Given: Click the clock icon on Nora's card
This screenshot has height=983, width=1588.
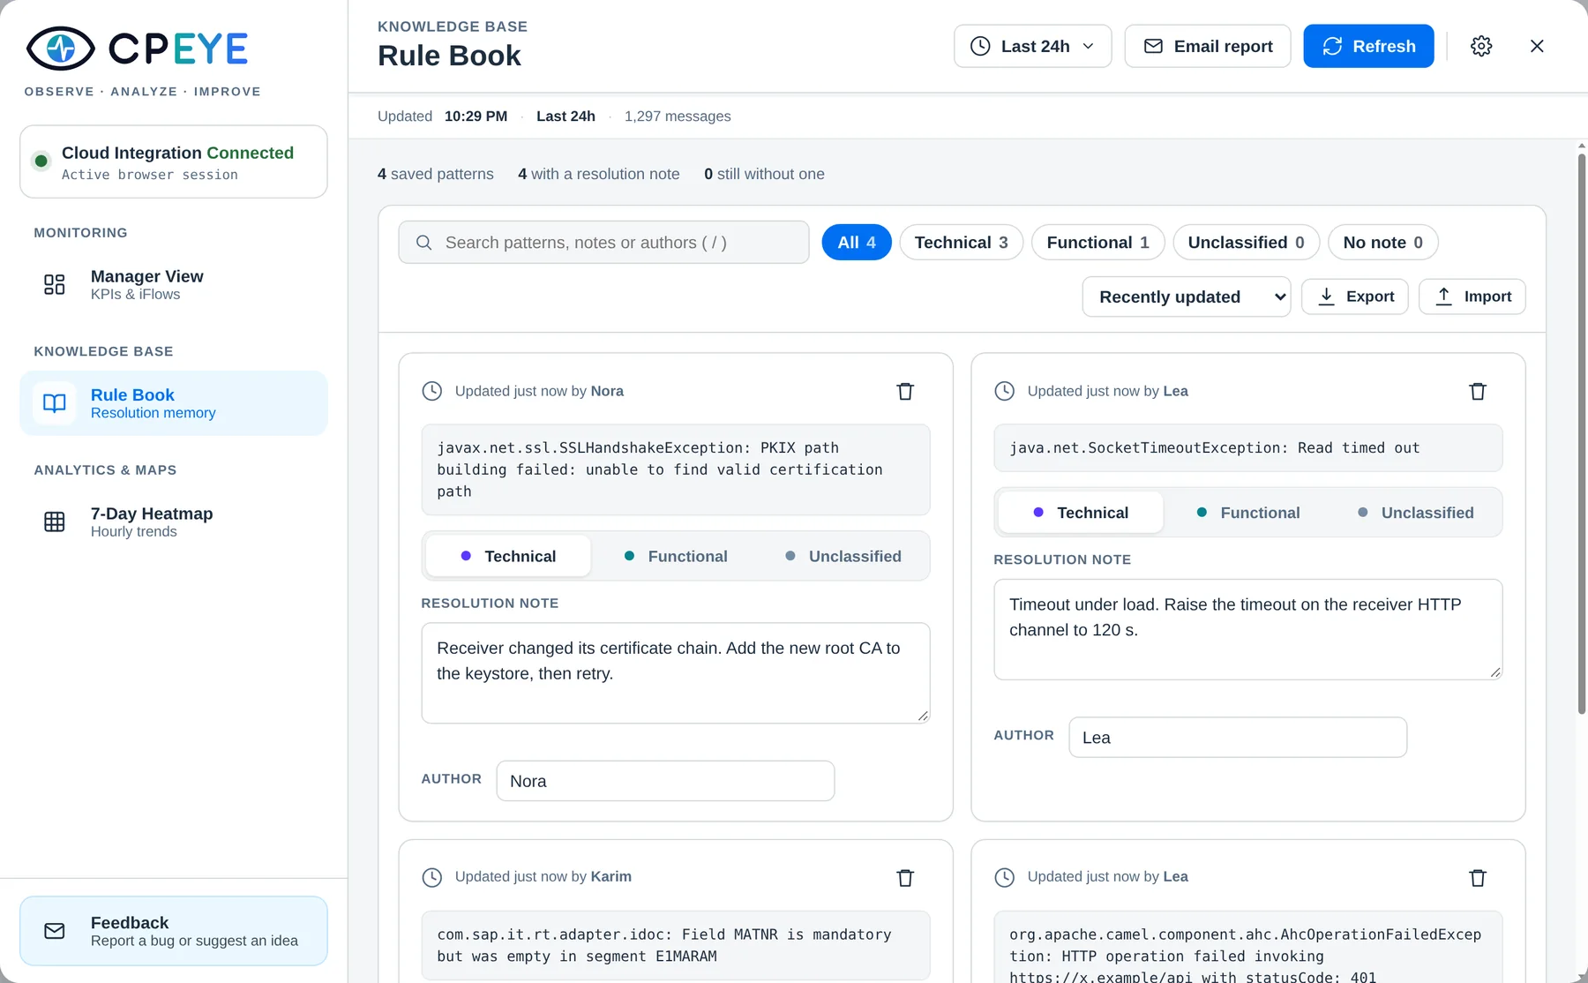Looking at the screenshot, I should pos(431,391).
